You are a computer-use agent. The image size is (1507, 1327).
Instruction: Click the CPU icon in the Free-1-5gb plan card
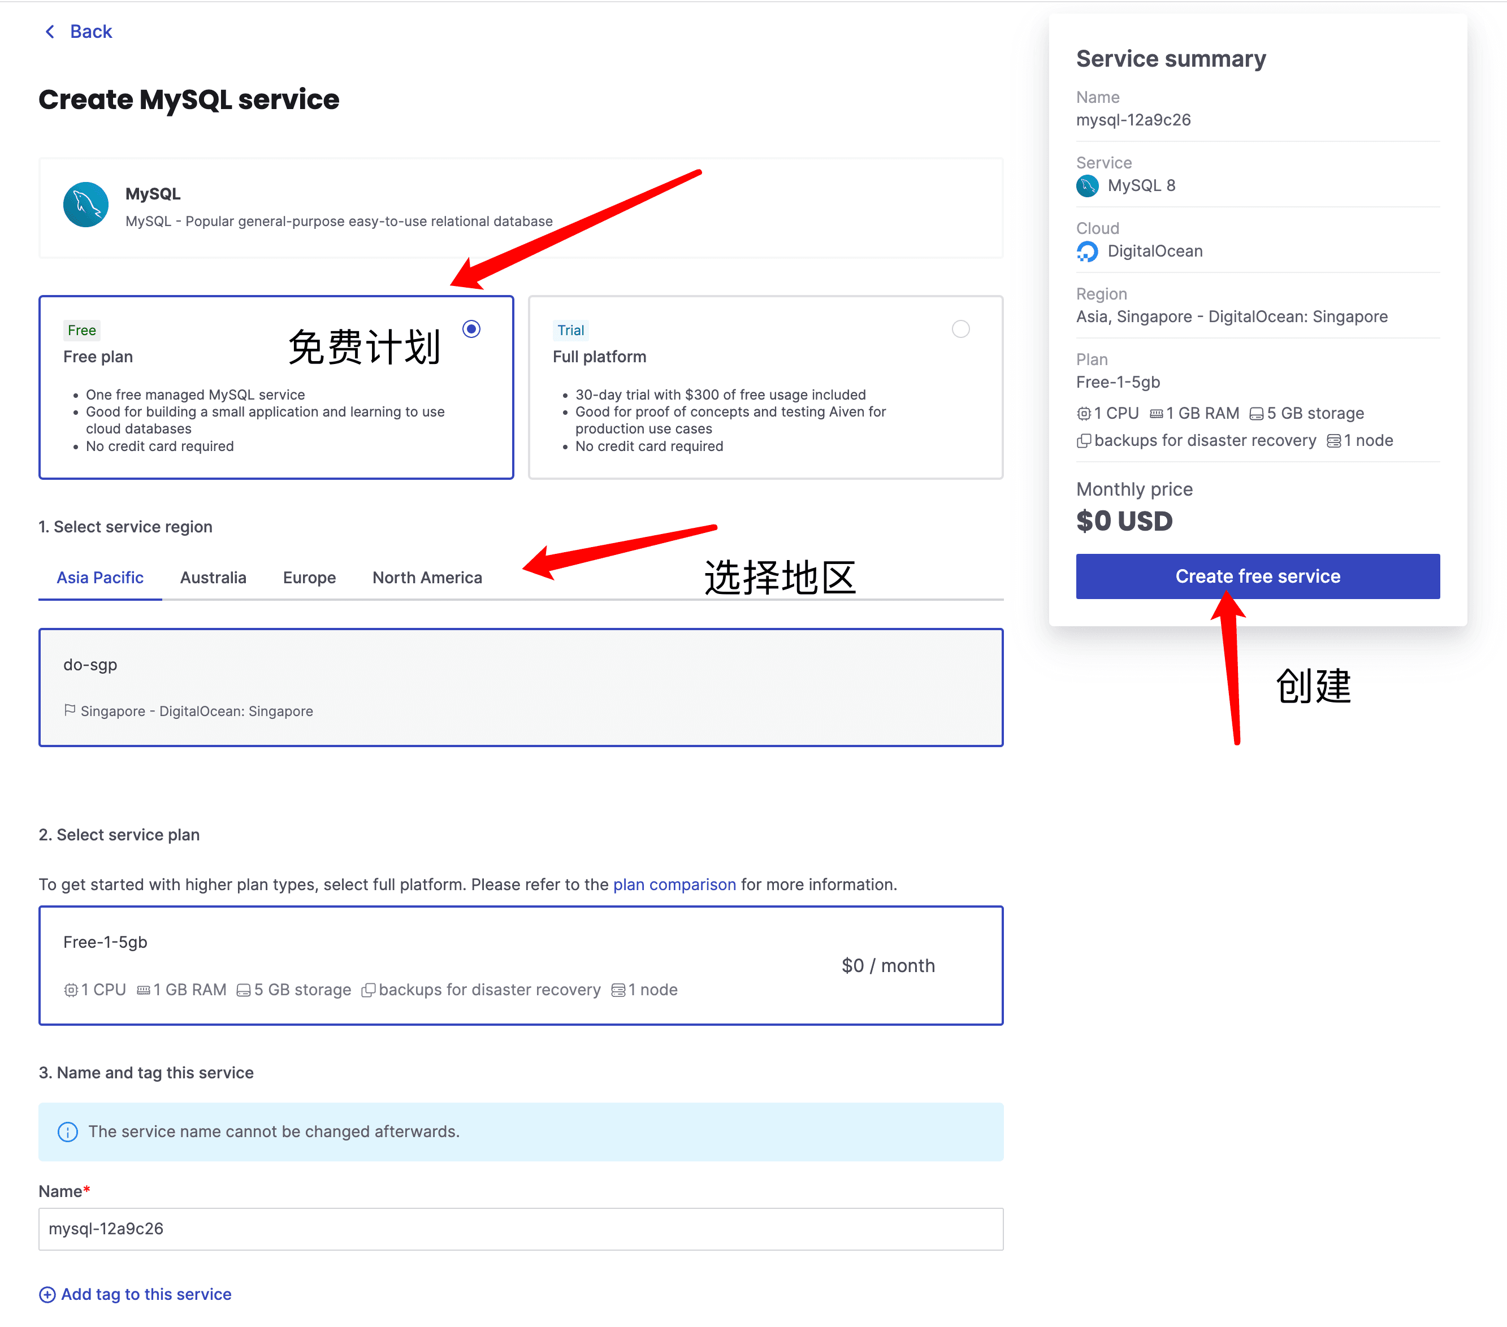click(71, 990)
